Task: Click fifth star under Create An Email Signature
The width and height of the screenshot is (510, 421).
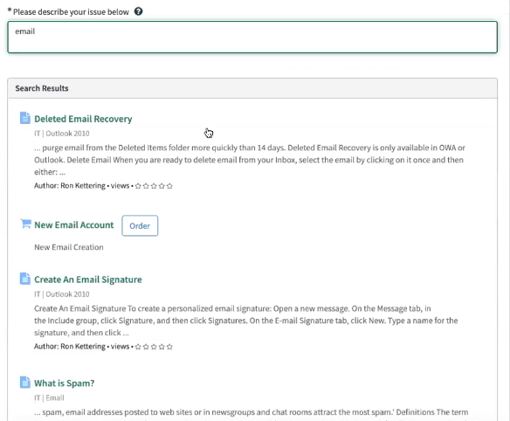Action: click(x=169, y=347)
